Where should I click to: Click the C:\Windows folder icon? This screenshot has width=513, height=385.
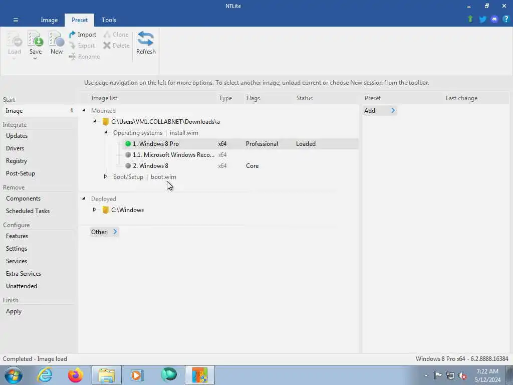[x=105, y=210]
